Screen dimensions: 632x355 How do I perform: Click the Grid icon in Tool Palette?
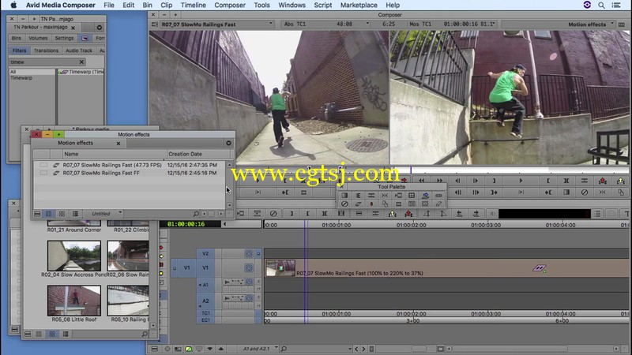coord(412,195)
